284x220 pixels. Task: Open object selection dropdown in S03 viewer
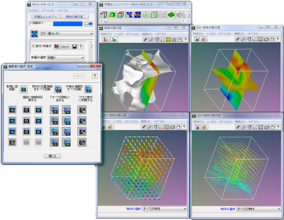259,209
